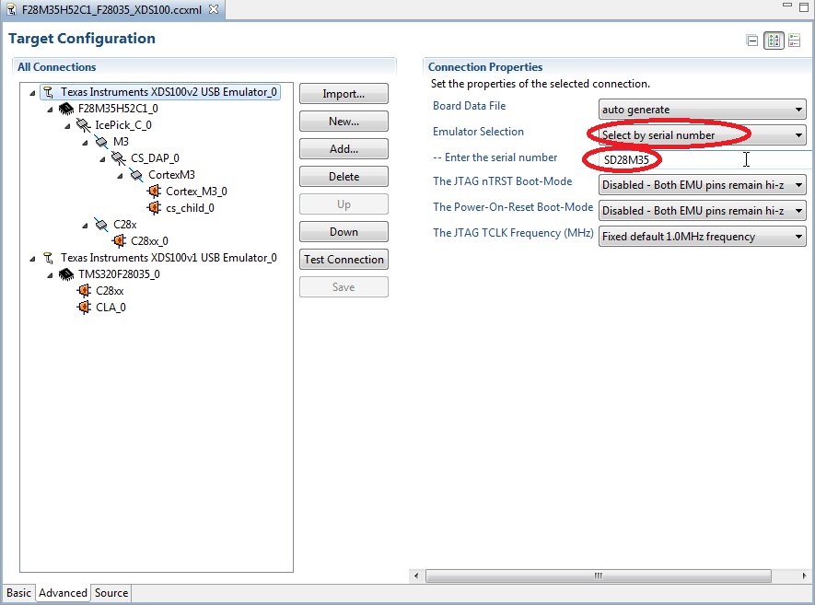The height and width of the screenshot is (605, 815).
Task: Collapse the XDS100v2 USB Emulator_0 node
Action: pyautogui.click(x=32, y=93)
